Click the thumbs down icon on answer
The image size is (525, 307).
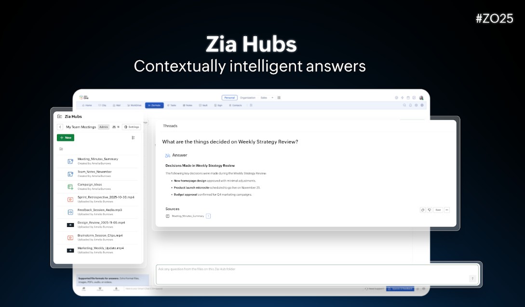click(x=429, y=210)
